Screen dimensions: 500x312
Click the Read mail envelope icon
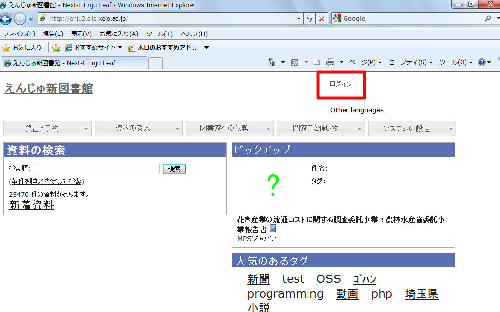point(316,62)
